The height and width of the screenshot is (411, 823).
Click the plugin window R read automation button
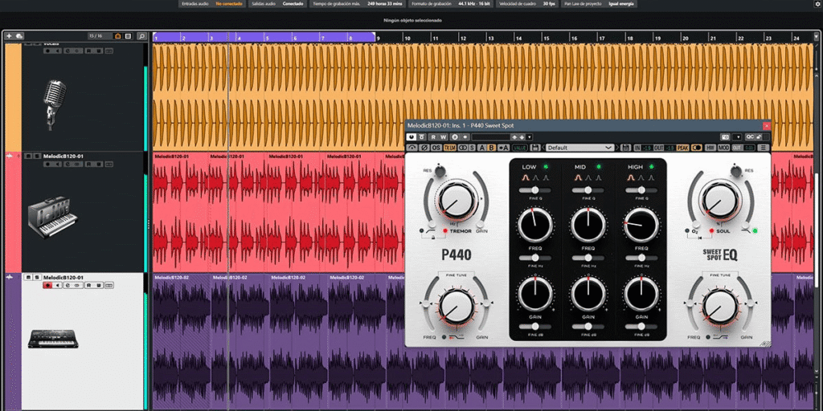pos(433,136)
